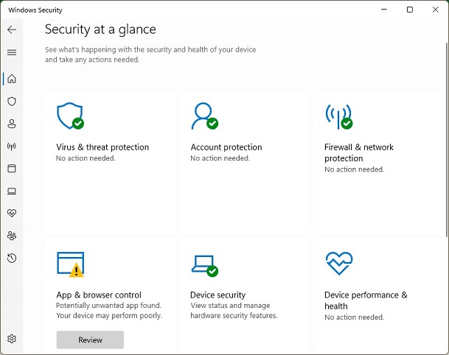Open App & browser control sidebar window icon
This screenshot has height=355, width=449.
click(12, 169)
